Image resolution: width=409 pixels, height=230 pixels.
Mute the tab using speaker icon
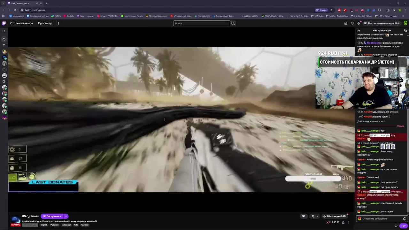(37, 3)
